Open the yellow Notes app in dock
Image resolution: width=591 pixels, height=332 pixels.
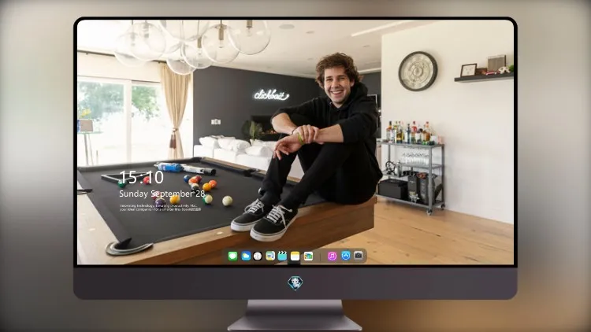pos(295,256)
